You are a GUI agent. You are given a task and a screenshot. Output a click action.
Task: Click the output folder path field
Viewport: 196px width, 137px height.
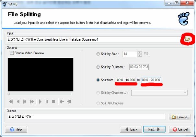87,117
